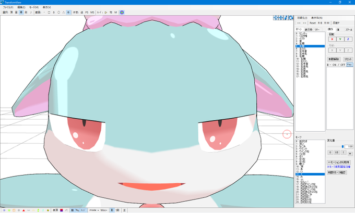355x213 pixels.
Task: Open the ファイル(F) menu
Action: (x=8, y=7)
